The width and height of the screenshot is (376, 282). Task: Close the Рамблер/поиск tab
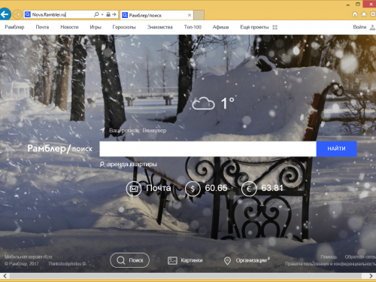coord(190,15)
